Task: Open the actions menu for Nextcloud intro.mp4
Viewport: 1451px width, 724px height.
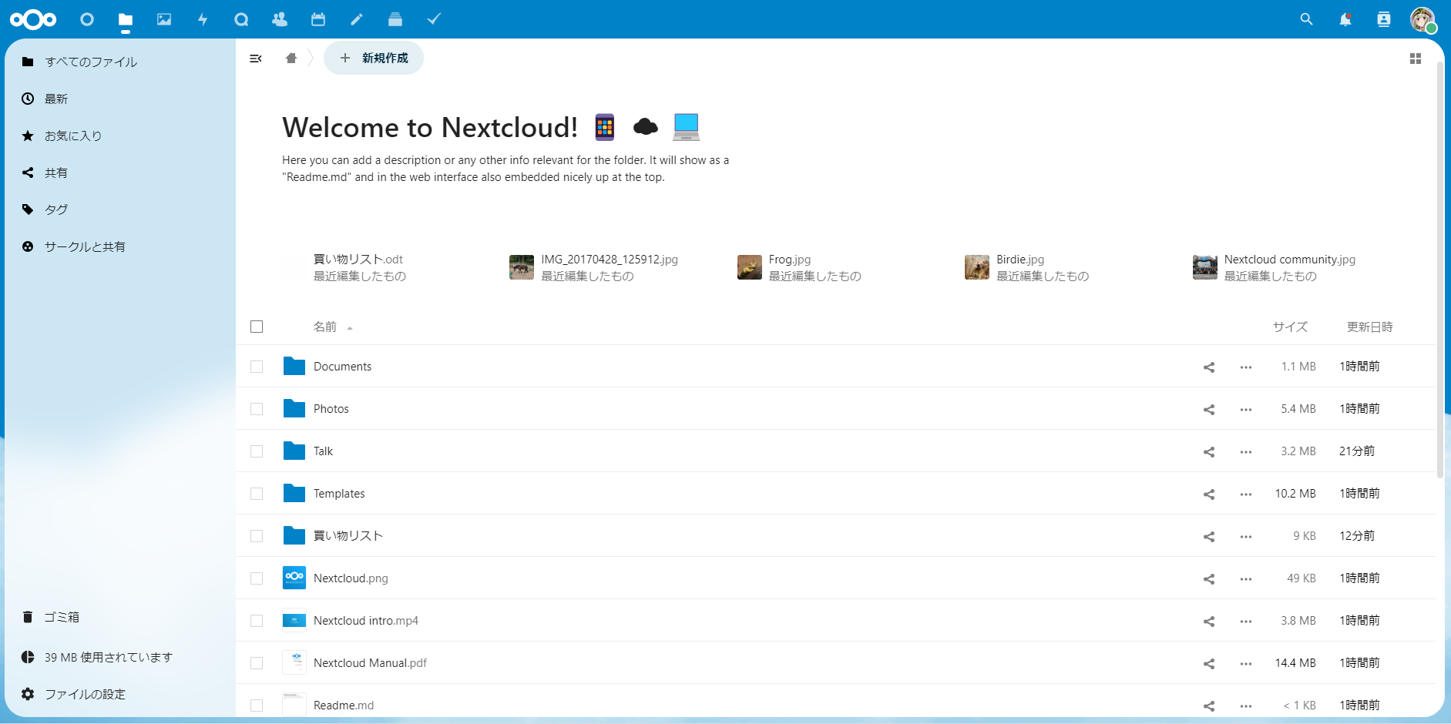Action: click(1246, 622)
